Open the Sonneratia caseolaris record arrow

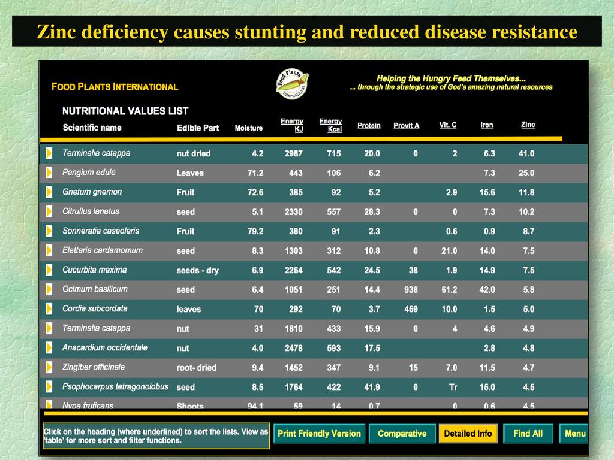point(48,231)
